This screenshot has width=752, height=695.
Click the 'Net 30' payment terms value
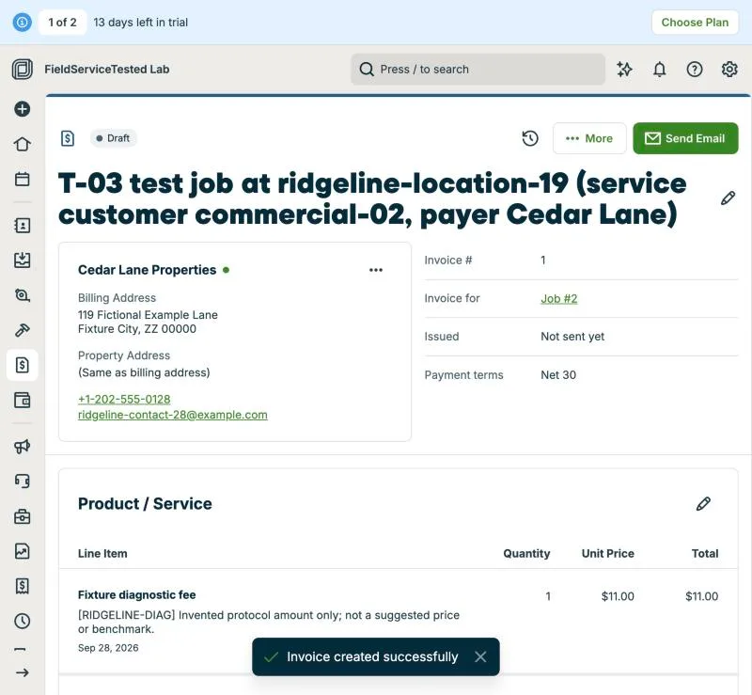click(558, 375)
